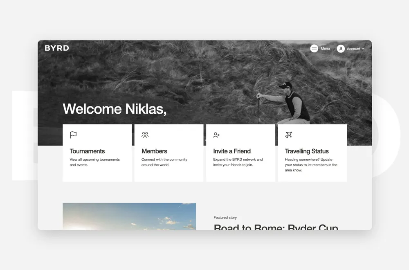Open the hamburger Menu icon
Image resolution: width=409 pixels, height=270 pixels.
pyautogui.click(x=314, y=49)
